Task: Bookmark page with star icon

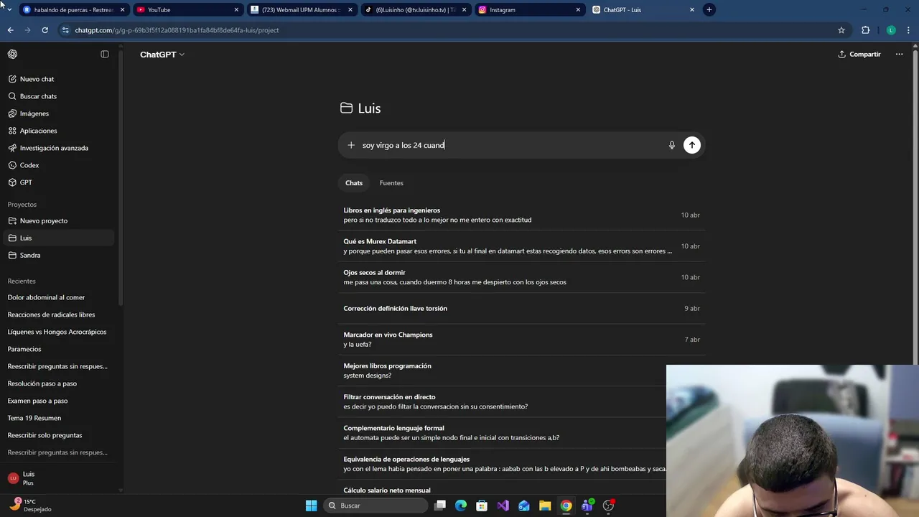Action: [841, 30]
